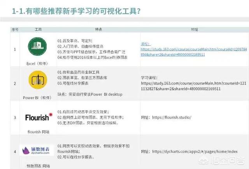
Task: Click the text 03.方便与PPT结合展示
Action: [x=77, y=52]
